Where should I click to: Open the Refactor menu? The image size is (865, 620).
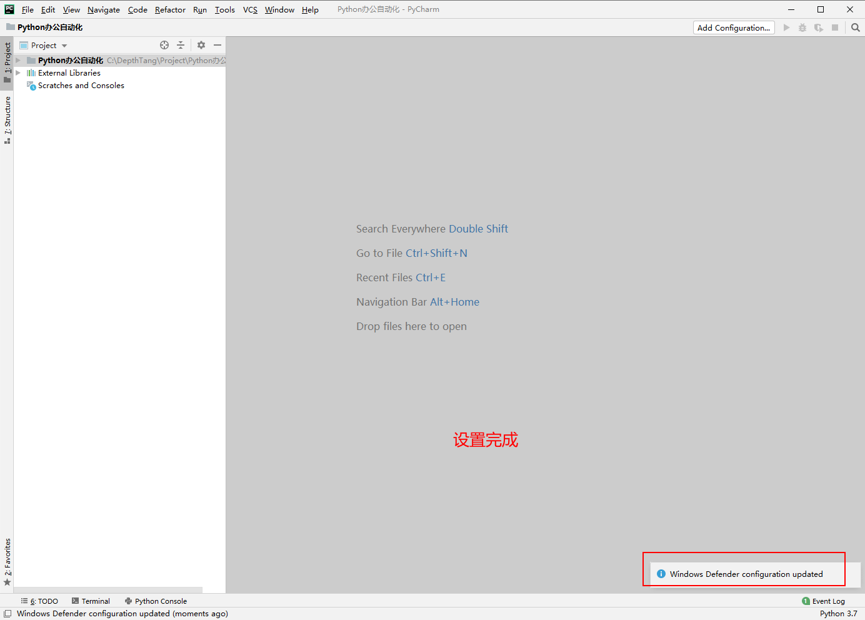[x=170, y=9]
